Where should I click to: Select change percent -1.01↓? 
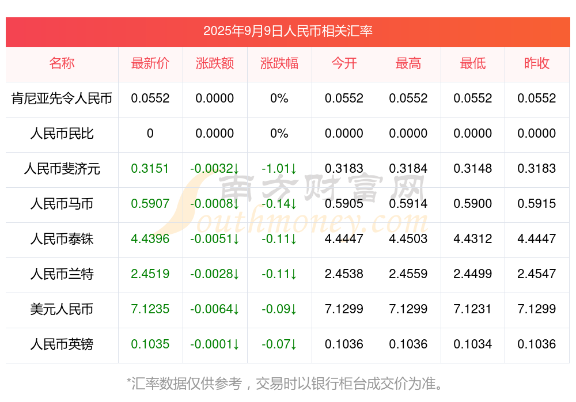pos(279,168)
